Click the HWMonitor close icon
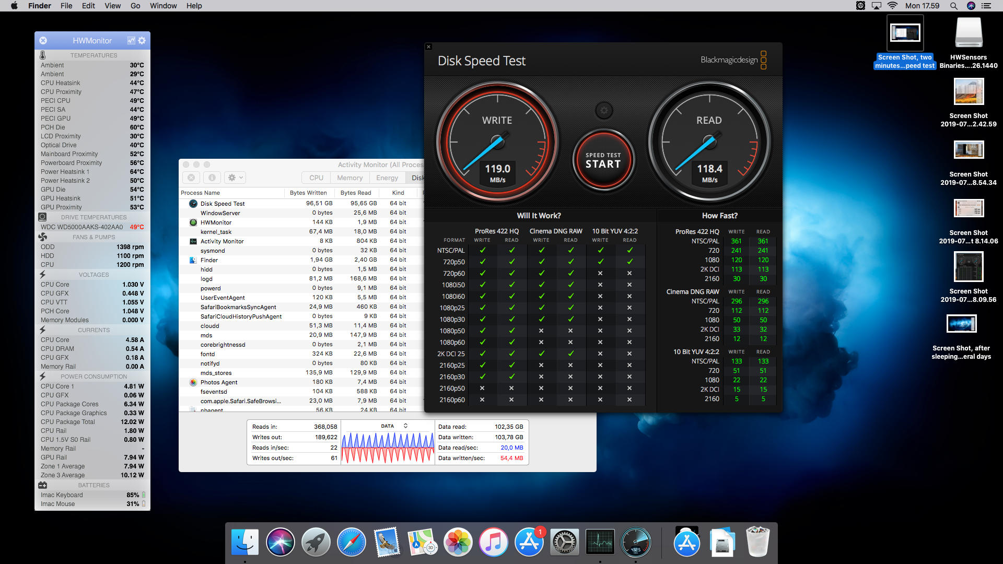Image resolution: width=1003 pixels, height=564 pixels. click(43, 41)
